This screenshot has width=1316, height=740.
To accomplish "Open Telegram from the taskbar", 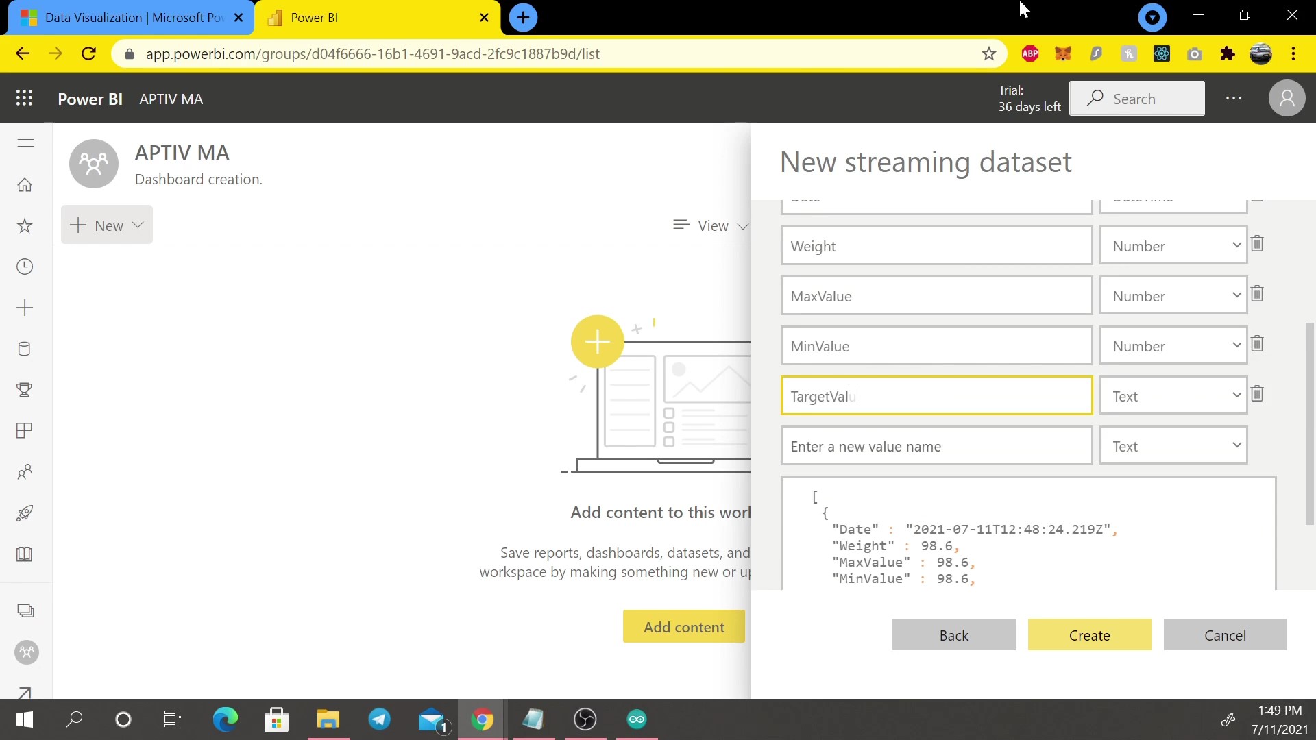I will pyautogui.click(x=380, y=719).
